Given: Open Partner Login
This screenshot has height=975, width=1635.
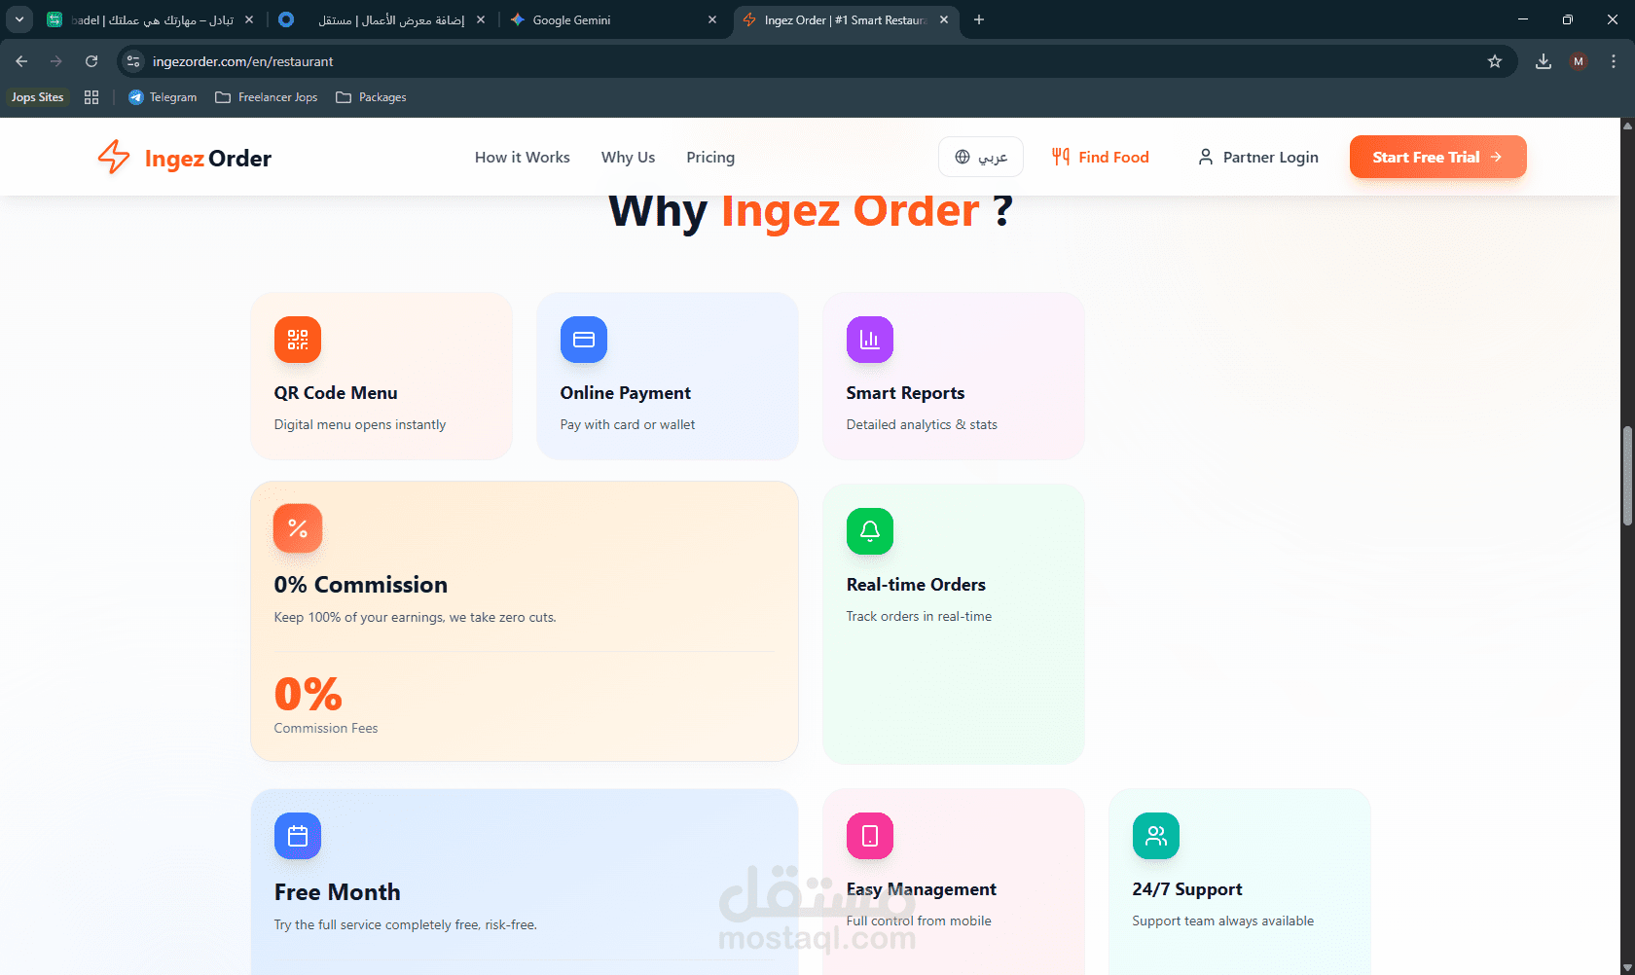Looking at the screenshot, I should tap(1258, 157).
